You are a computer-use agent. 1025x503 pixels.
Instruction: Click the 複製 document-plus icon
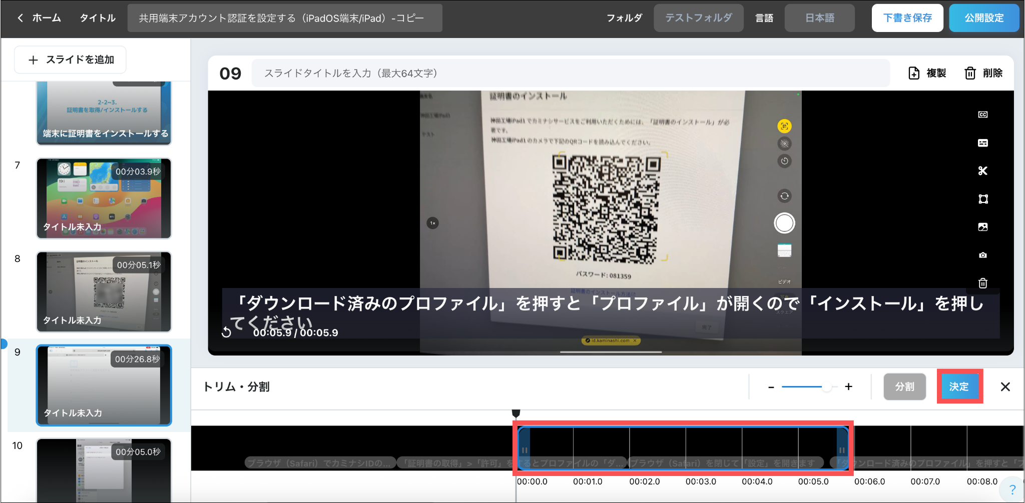point(914,73)
